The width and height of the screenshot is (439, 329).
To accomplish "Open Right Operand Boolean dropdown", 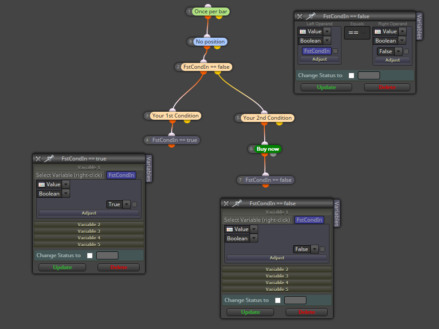I will [402, 41].
